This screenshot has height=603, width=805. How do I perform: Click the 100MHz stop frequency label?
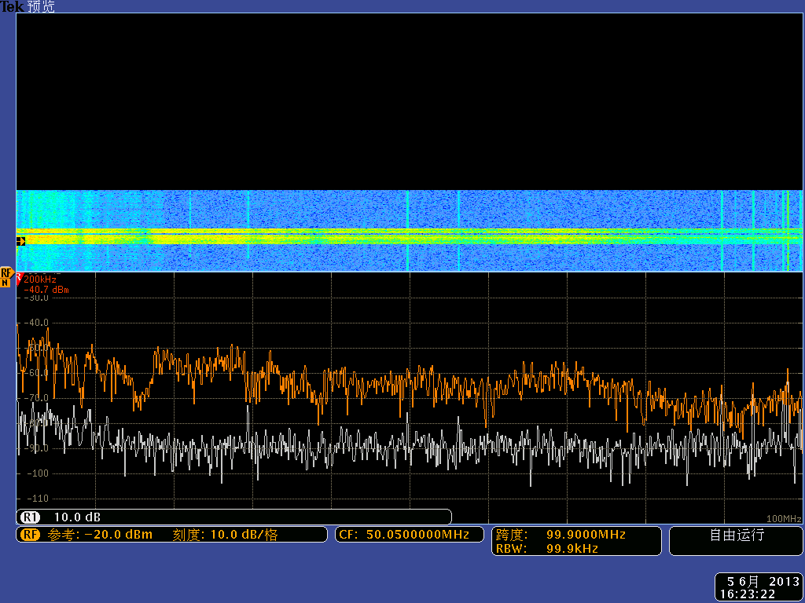(x=784, y=518)
